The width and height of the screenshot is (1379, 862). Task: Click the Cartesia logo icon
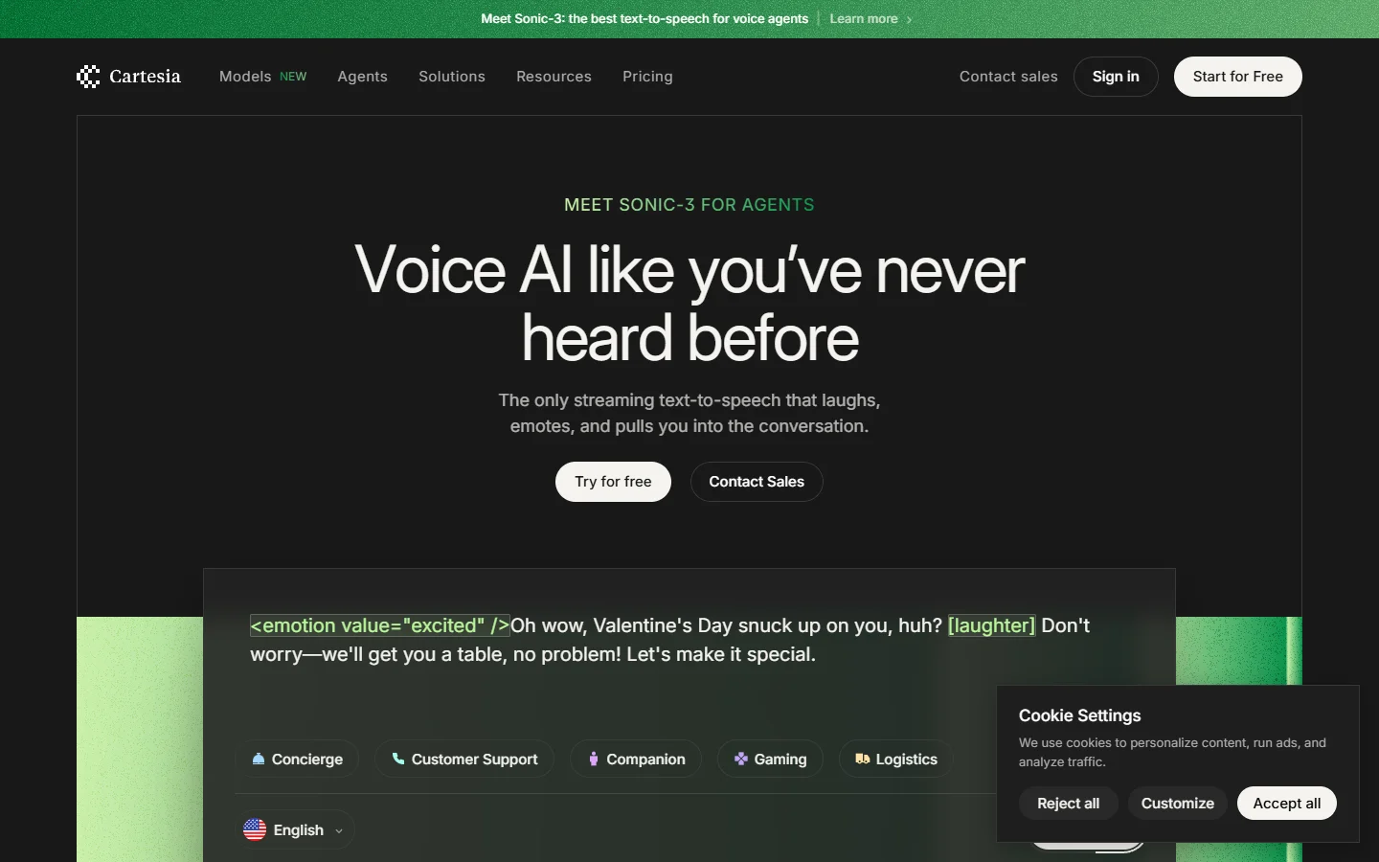(x=88, y=77)
